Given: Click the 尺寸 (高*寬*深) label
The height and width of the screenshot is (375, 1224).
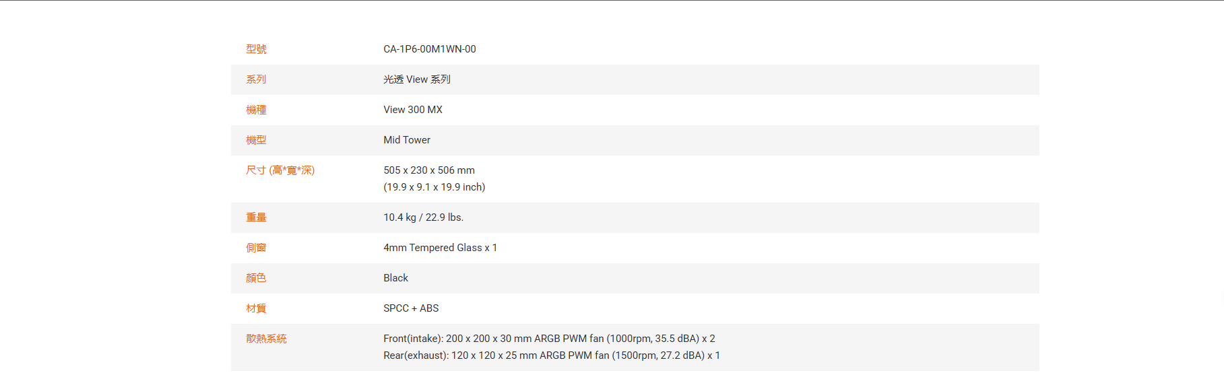Looking at the screenshot, I should [280, 170].
